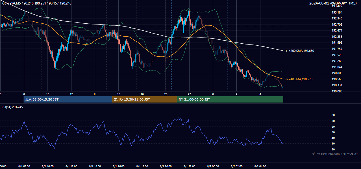Click price axis value 190.568
This screenshot has width=361, height=169.
(337, 79)
